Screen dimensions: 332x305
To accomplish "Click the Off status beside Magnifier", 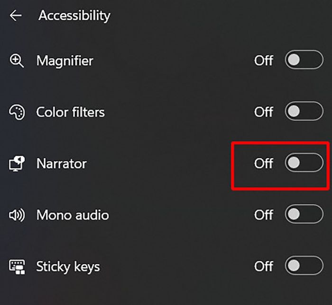I will [x=264, y=61].
